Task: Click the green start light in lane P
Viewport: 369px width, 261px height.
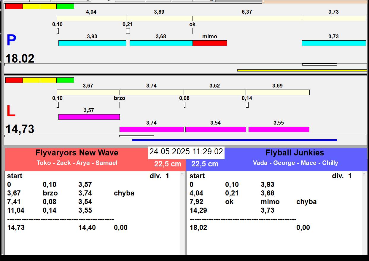Action: coord(65,6)
